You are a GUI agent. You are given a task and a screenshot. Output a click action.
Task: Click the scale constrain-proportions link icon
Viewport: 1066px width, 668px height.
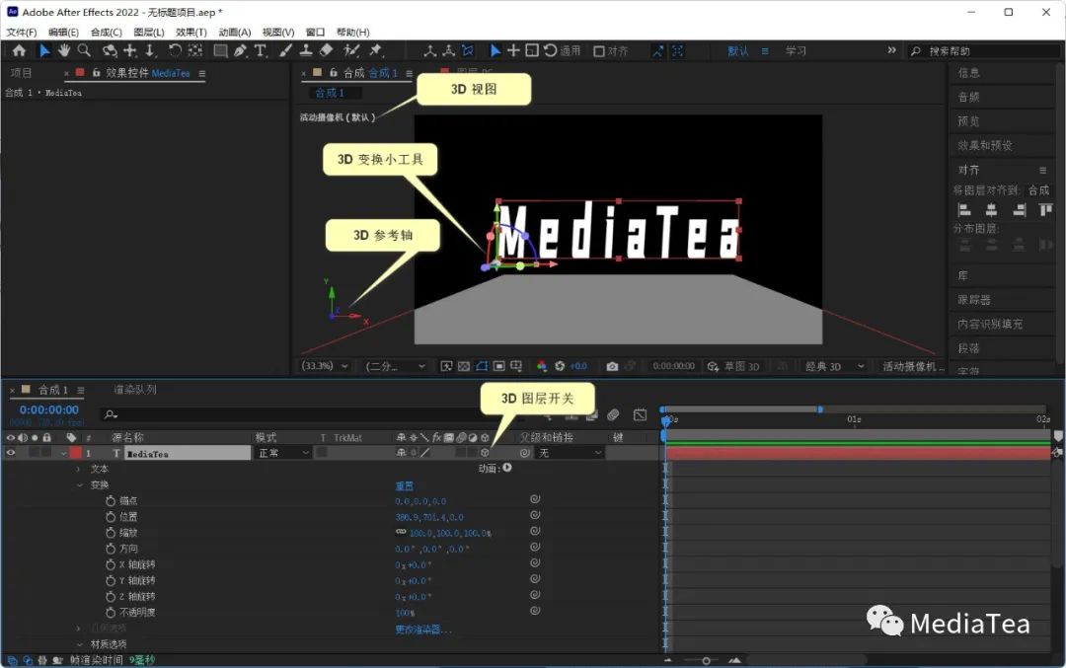point(401,532)
